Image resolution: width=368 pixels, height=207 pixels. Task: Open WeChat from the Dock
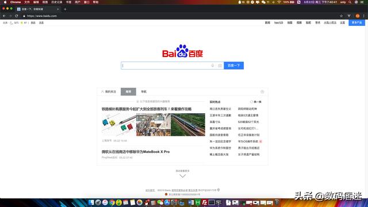coord(160,202)
